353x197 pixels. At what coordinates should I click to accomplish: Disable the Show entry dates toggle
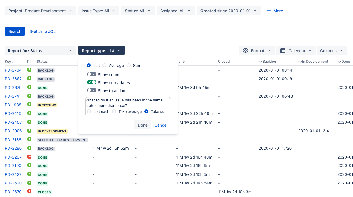pos(91,82)
